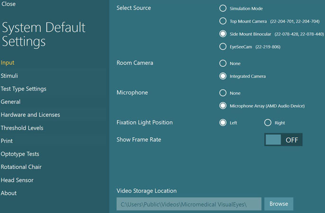Select Microphone Array AMD Audio Device

click(x=223, y=106)
